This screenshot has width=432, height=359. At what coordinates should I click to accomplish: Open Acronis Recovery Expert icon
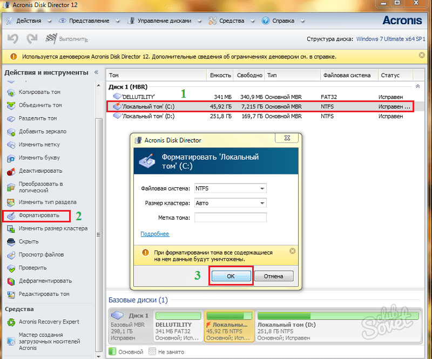[x=11, y=322]
